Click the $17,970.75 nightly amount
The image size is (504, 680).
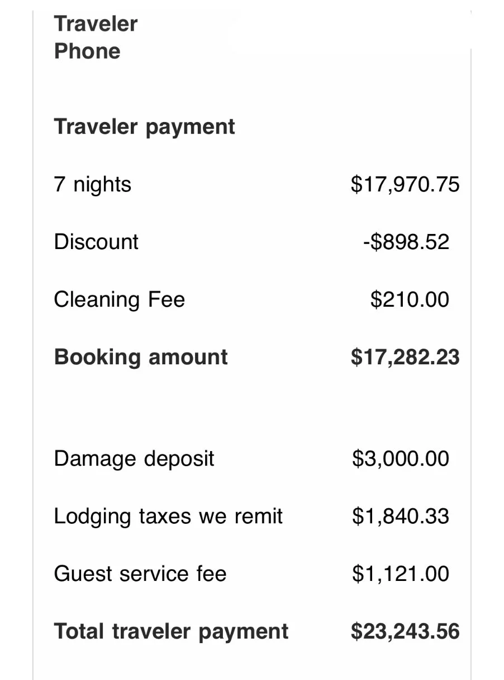pos(405,184)
